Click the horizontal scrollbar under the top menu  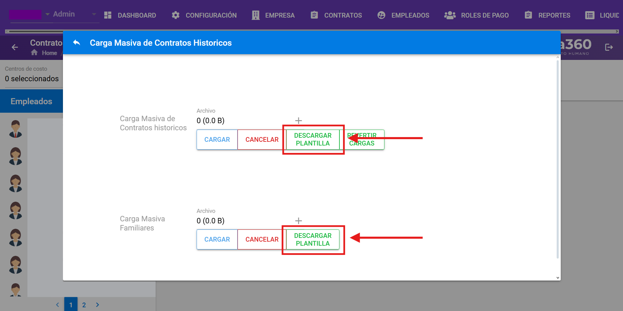[x=311, y=31]
